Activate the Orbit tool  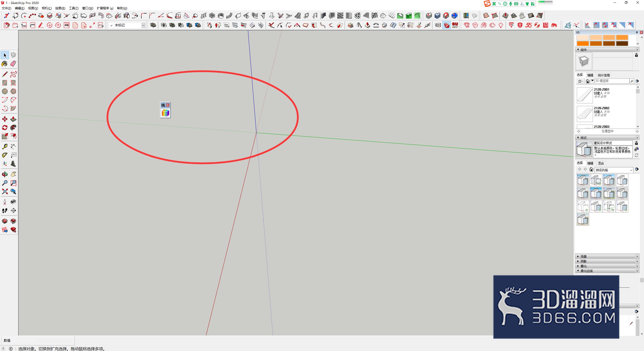pos(5,174)
